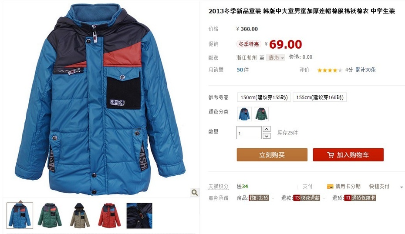
Task: Click the 按时发货 service badge
Action: click(x=259, y=198)
